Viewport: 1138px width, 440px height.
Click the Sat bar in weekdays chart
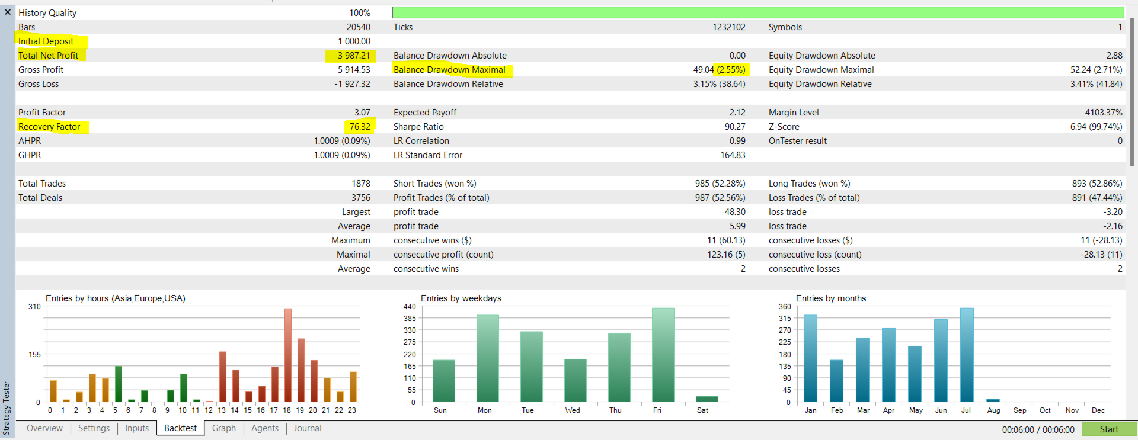tap(707, 399)
